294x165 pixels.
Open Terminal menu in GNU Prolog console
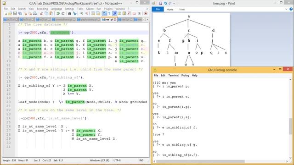tap(173, 75)
